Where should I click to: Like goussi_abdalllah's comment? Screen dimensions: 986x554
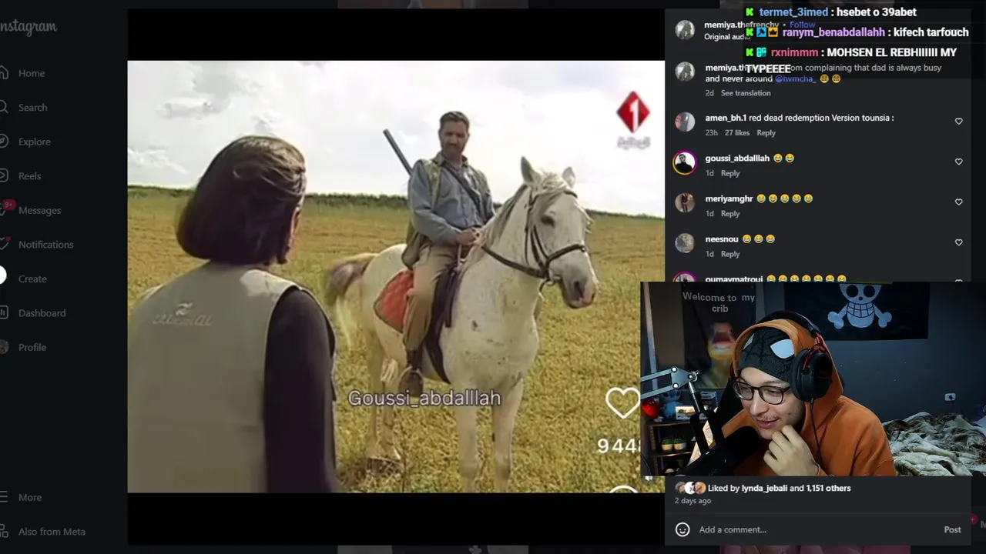[958, 162]
